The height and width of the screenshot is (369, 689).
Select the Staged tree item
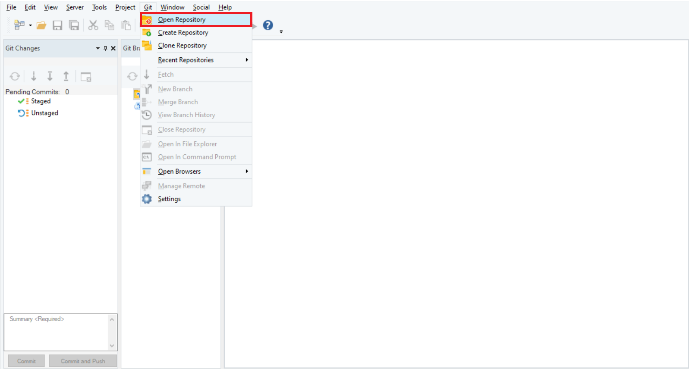pyautogui.click(x=41, y=101)
